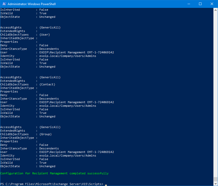Click the blinking cursor at the PS prompt
The image size is (218, 186).
coord(106,184)
